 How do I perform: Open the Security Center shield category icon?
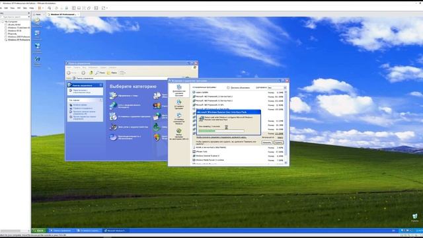coord(157,138)
